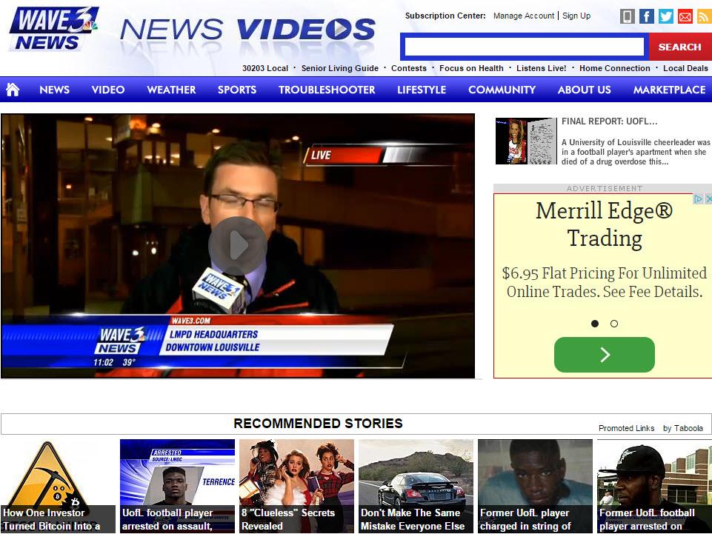The width and height of the screenshot is (712, 534).
Task: Click the cheerleader report thumbnail
Action: click(x=526, y=141)
